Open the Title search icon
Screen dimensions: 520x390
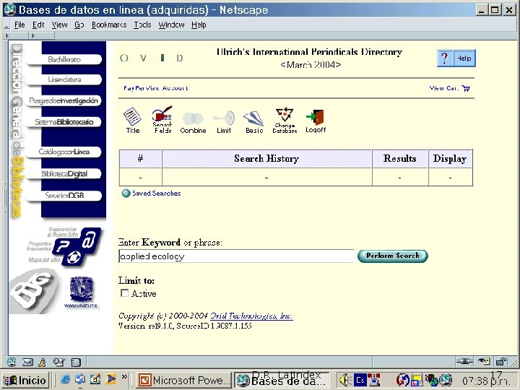click(x=132, y=121)
